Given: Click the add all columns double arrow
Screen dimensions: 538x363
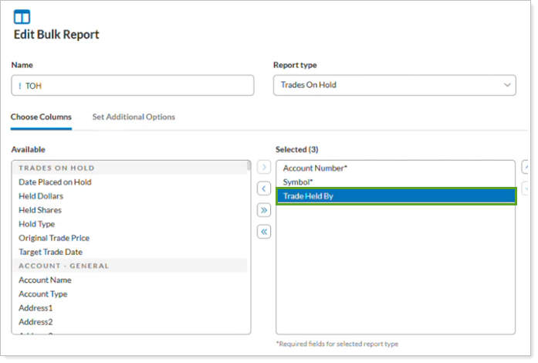Looking at the screenshot, I should coord(263,210).
